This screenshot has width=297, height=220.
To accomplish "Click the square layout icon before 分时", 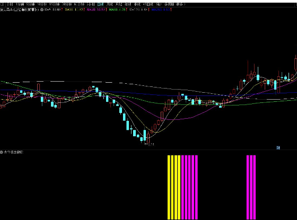I will click(x=2, y=4).
